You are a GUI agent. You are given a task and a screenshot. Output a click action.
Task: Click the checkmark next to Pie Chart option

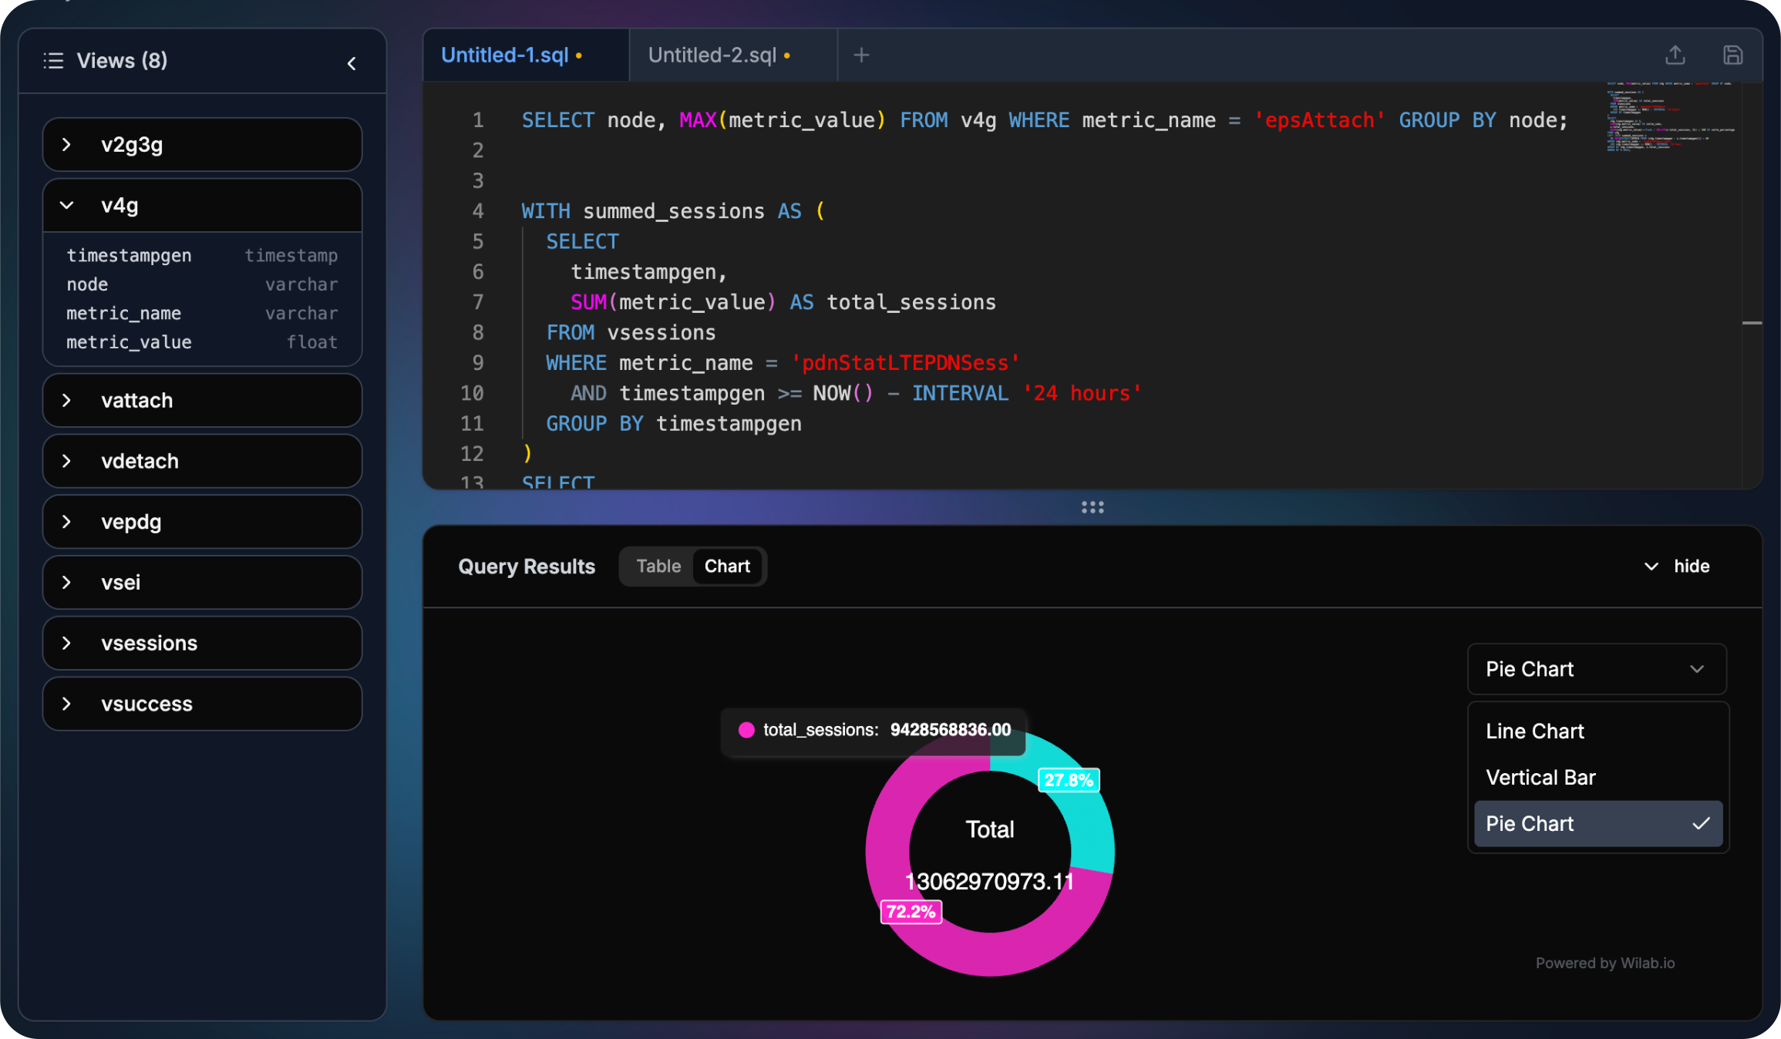tap(1701, 823)
